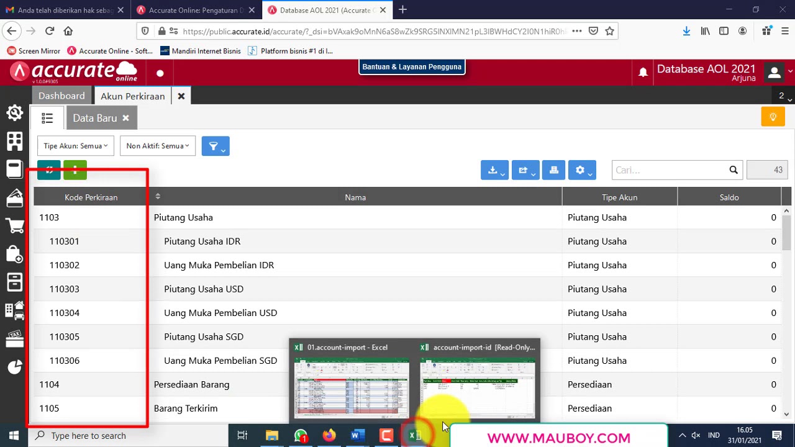Viewport: 795px width, 447px height.
Task: Toggle Firefox sidebar view icon
Action: pos(724,31)
